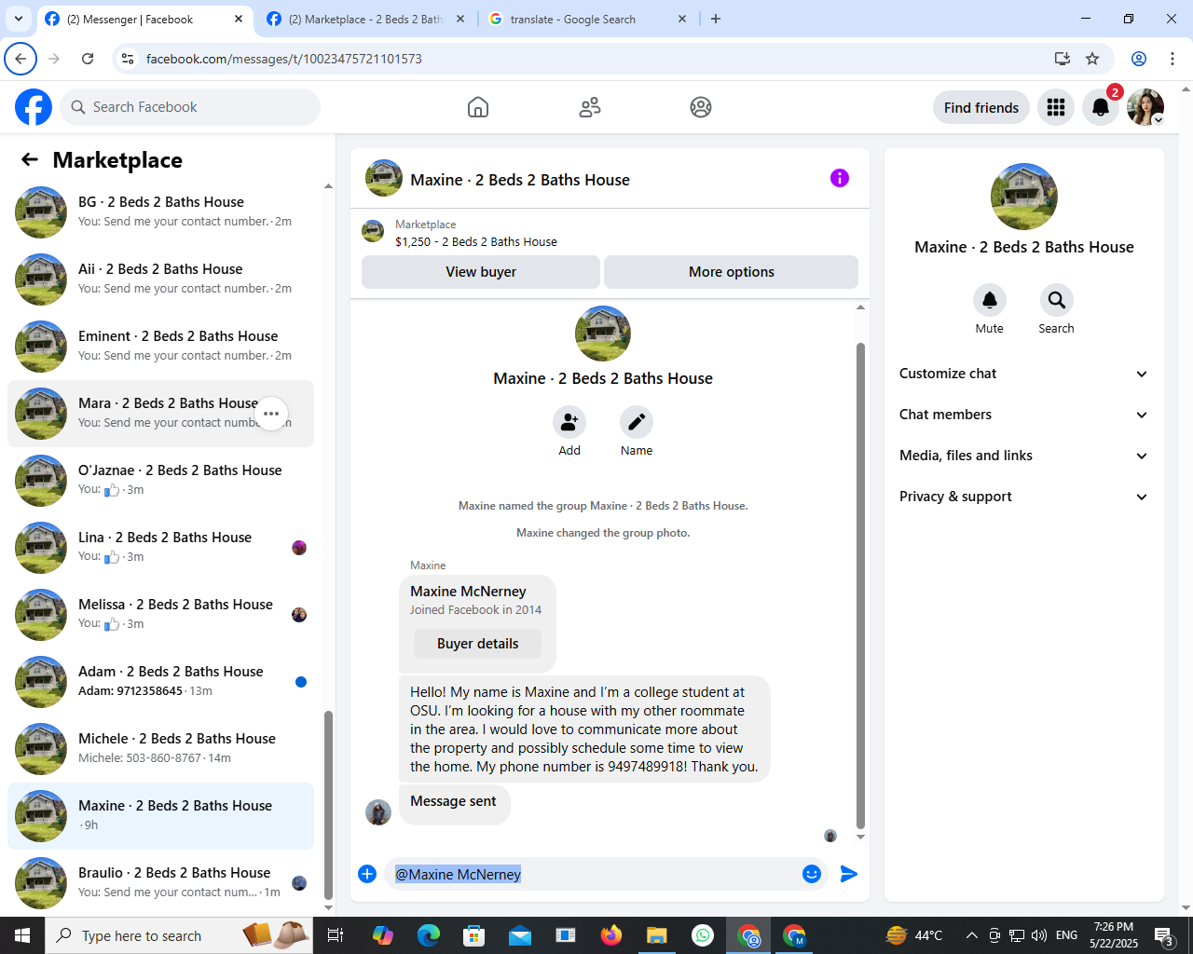Open the emoji picker icon
This screenshot has width=1193, height=954.
click(812, 874)
